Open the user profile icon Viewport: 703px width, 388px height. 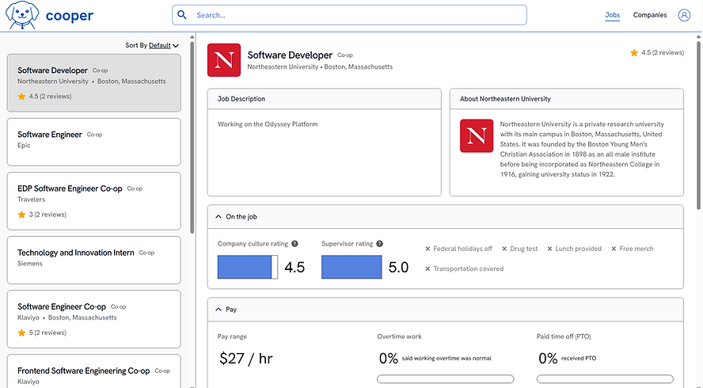pyautogui.click(x=684, y=15)
